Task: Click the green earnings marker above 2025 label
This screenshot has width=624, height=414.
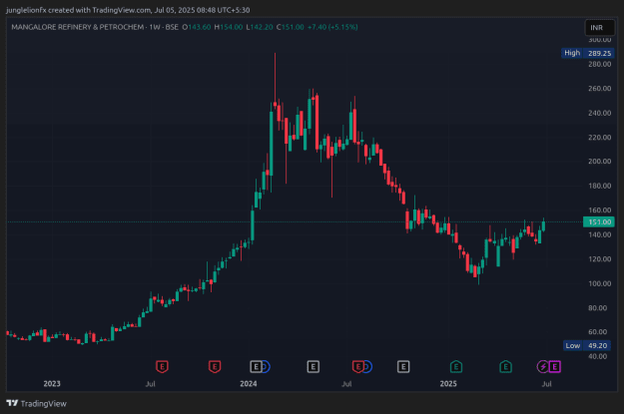Action: click(456, 366)
